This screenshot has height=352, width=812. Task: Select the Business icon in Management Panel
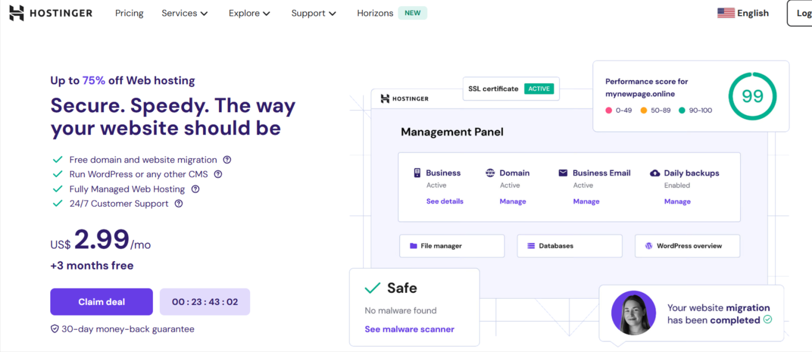(x=418, y=173)
